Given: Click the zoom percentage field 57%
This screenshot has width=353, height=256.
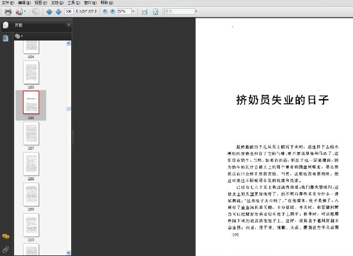Looking at the screenshot, I should 124,11.
